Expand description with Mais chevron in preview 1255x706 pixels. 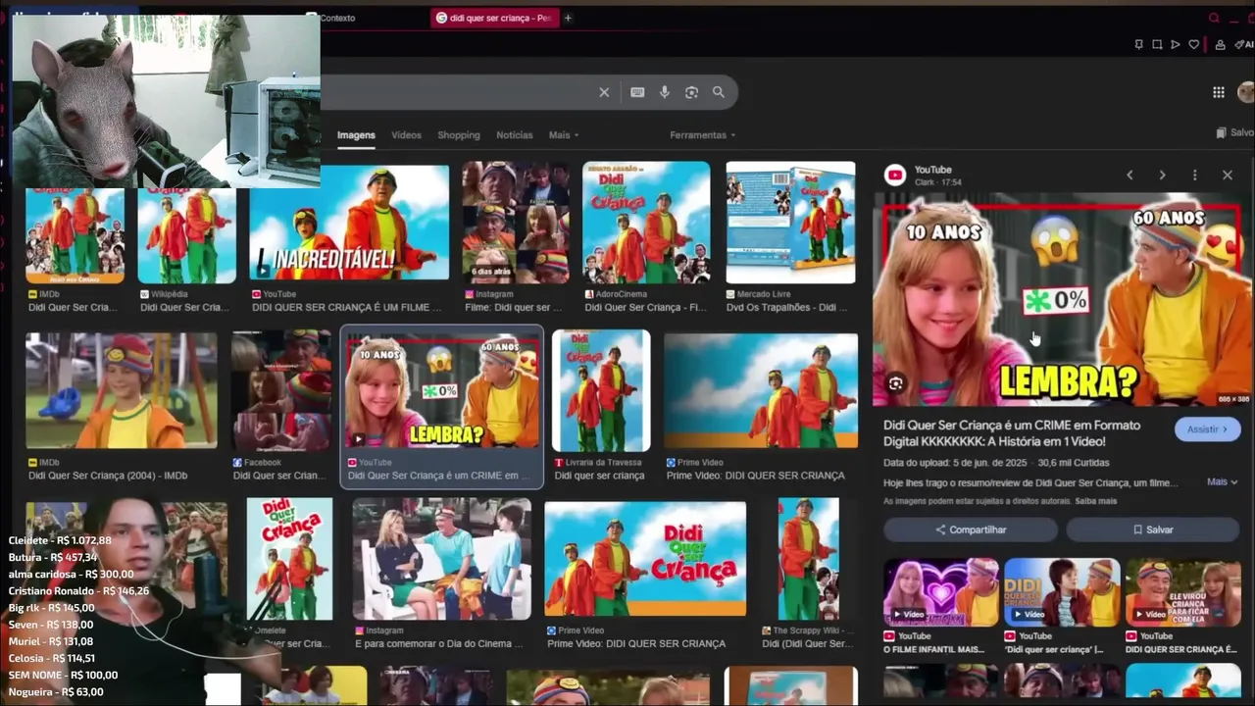click(1222, 481)
